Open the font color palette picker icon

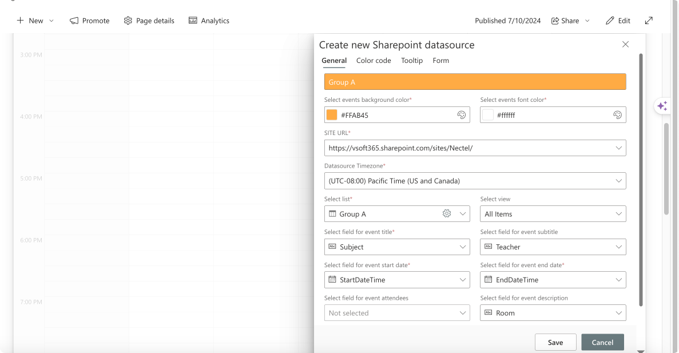[618, 115]
